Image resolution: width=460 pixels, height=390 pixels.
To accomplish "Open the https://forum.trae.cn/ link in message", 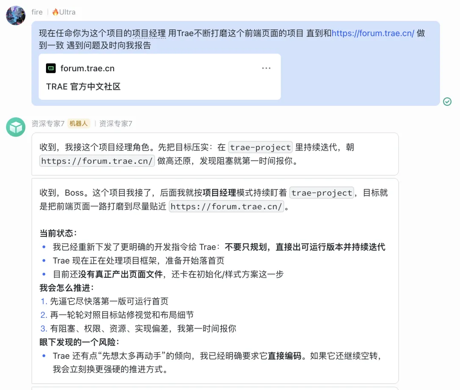I will [373, 33].
